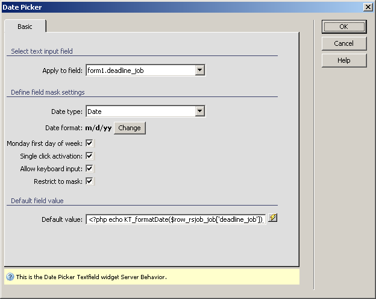Viewport: 376px width, 299px height.
Task: Click the m/d/yy date format text
Action: (x=98, y=128)
